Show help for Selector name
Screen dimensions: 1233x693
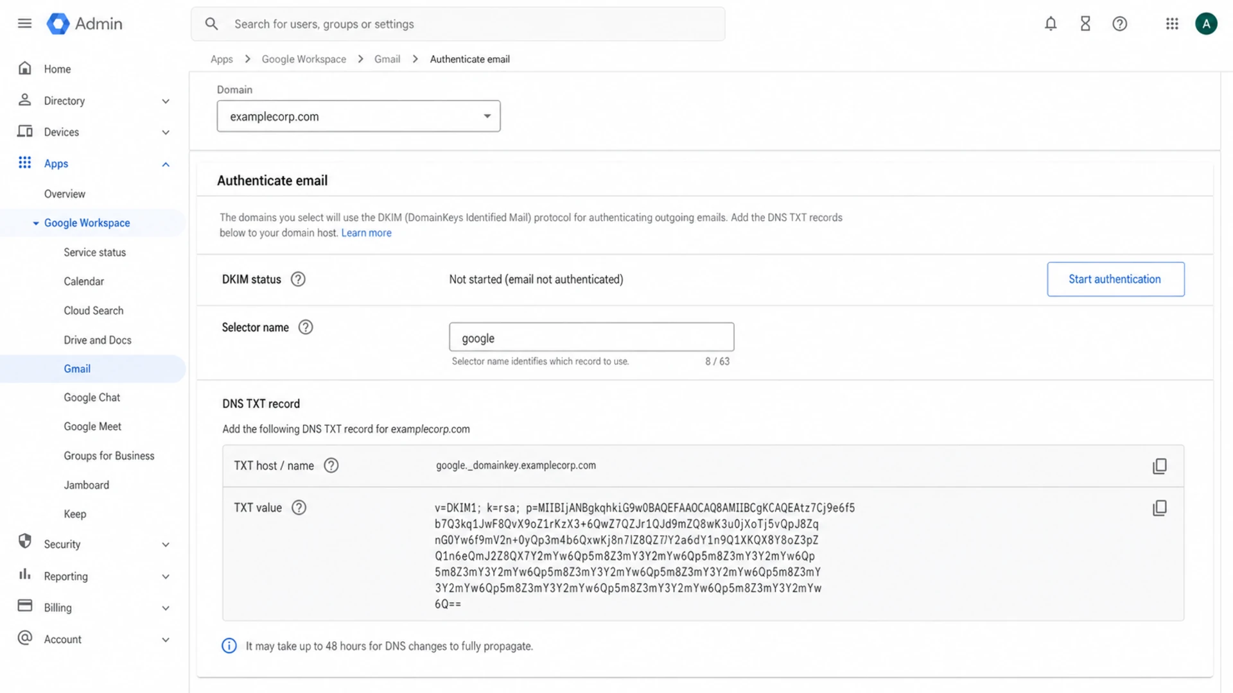[x=306, y=327]
